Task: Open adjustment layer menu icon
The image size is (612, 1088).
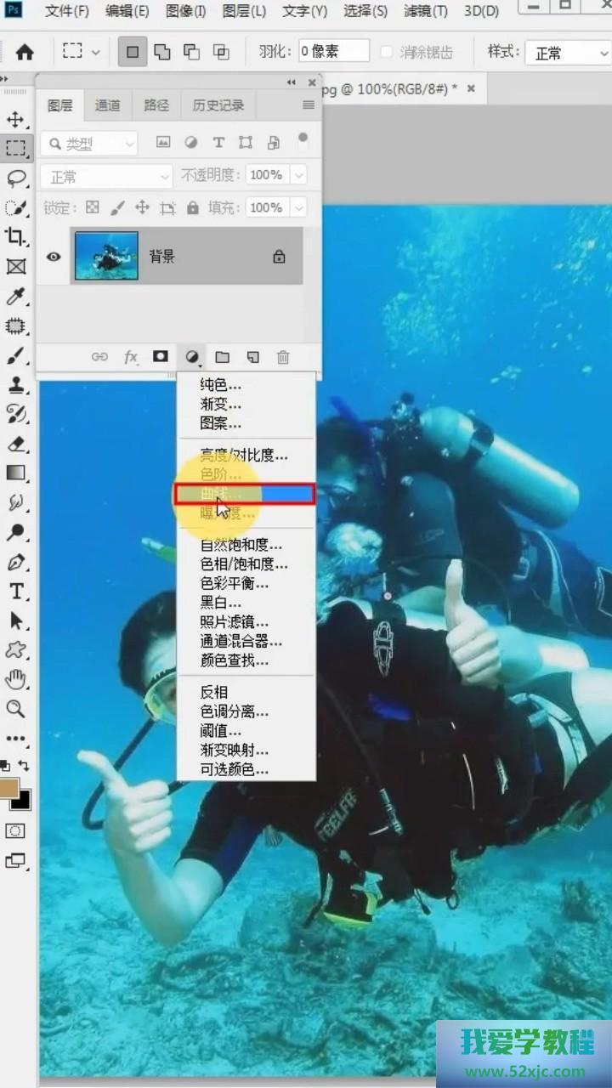Action: [192, 357]
